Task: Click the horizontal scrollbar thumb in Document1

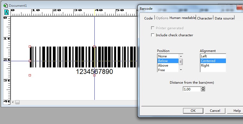Action: pos(18,102)
